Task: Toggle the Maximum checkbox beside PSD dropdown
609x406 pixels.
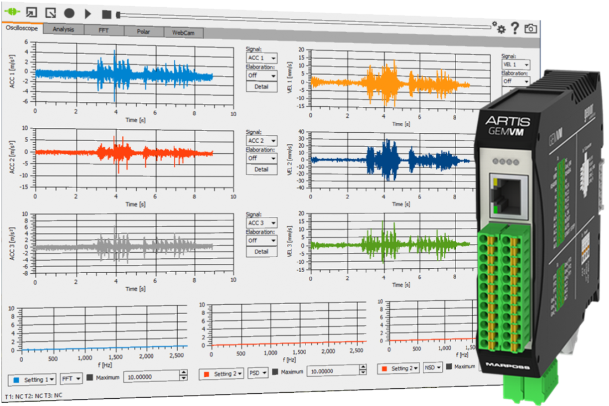Action: click(275, 372)
